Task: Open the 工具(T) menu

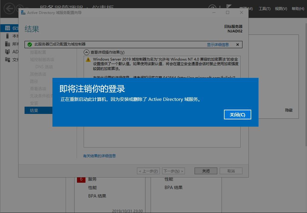Action: 264,8
